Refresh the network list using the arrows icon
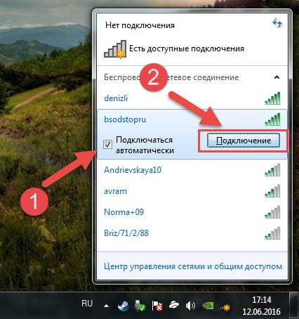The image size is (299, 319). pos(277,23)
